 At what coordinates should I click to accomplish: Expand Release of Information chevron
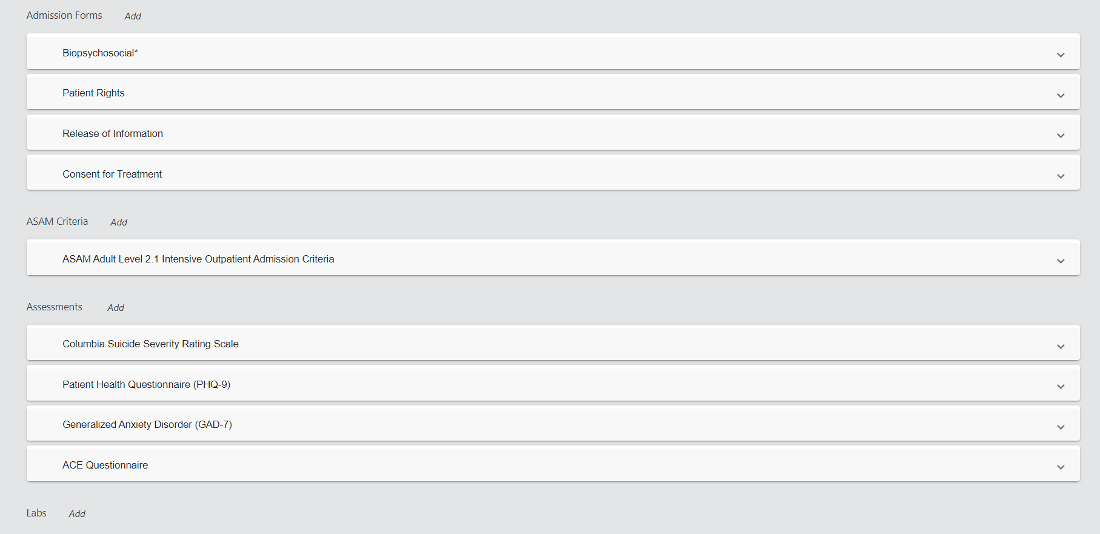tap(1061, 135)
